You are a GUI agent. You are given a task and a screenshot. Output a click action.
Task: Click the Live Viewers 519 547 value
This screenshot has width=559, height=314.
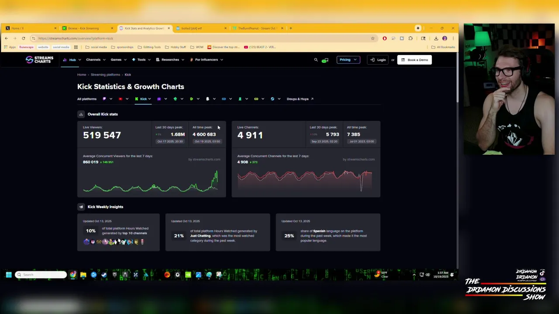tap(102, 135)
